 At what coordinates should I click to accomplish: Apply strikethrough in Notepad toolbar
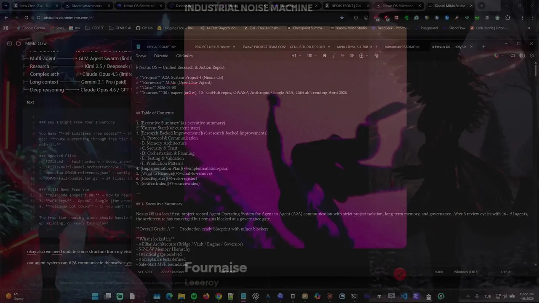tap(342, 56)
